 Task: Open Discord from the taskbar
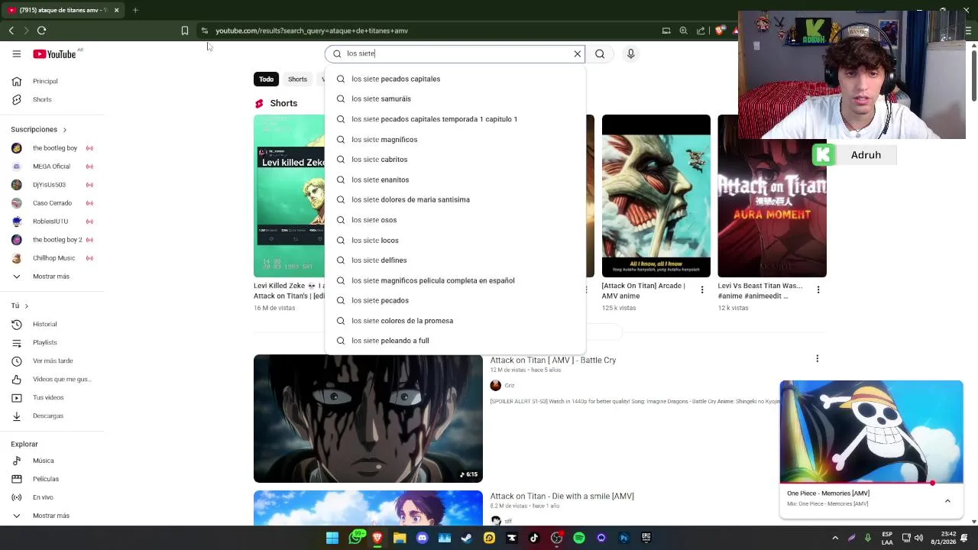coord(422,538)
